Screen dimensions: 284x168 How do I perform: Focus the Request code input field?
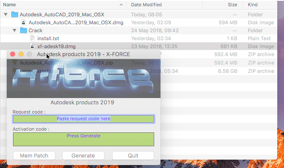click(x=84, y=119)
